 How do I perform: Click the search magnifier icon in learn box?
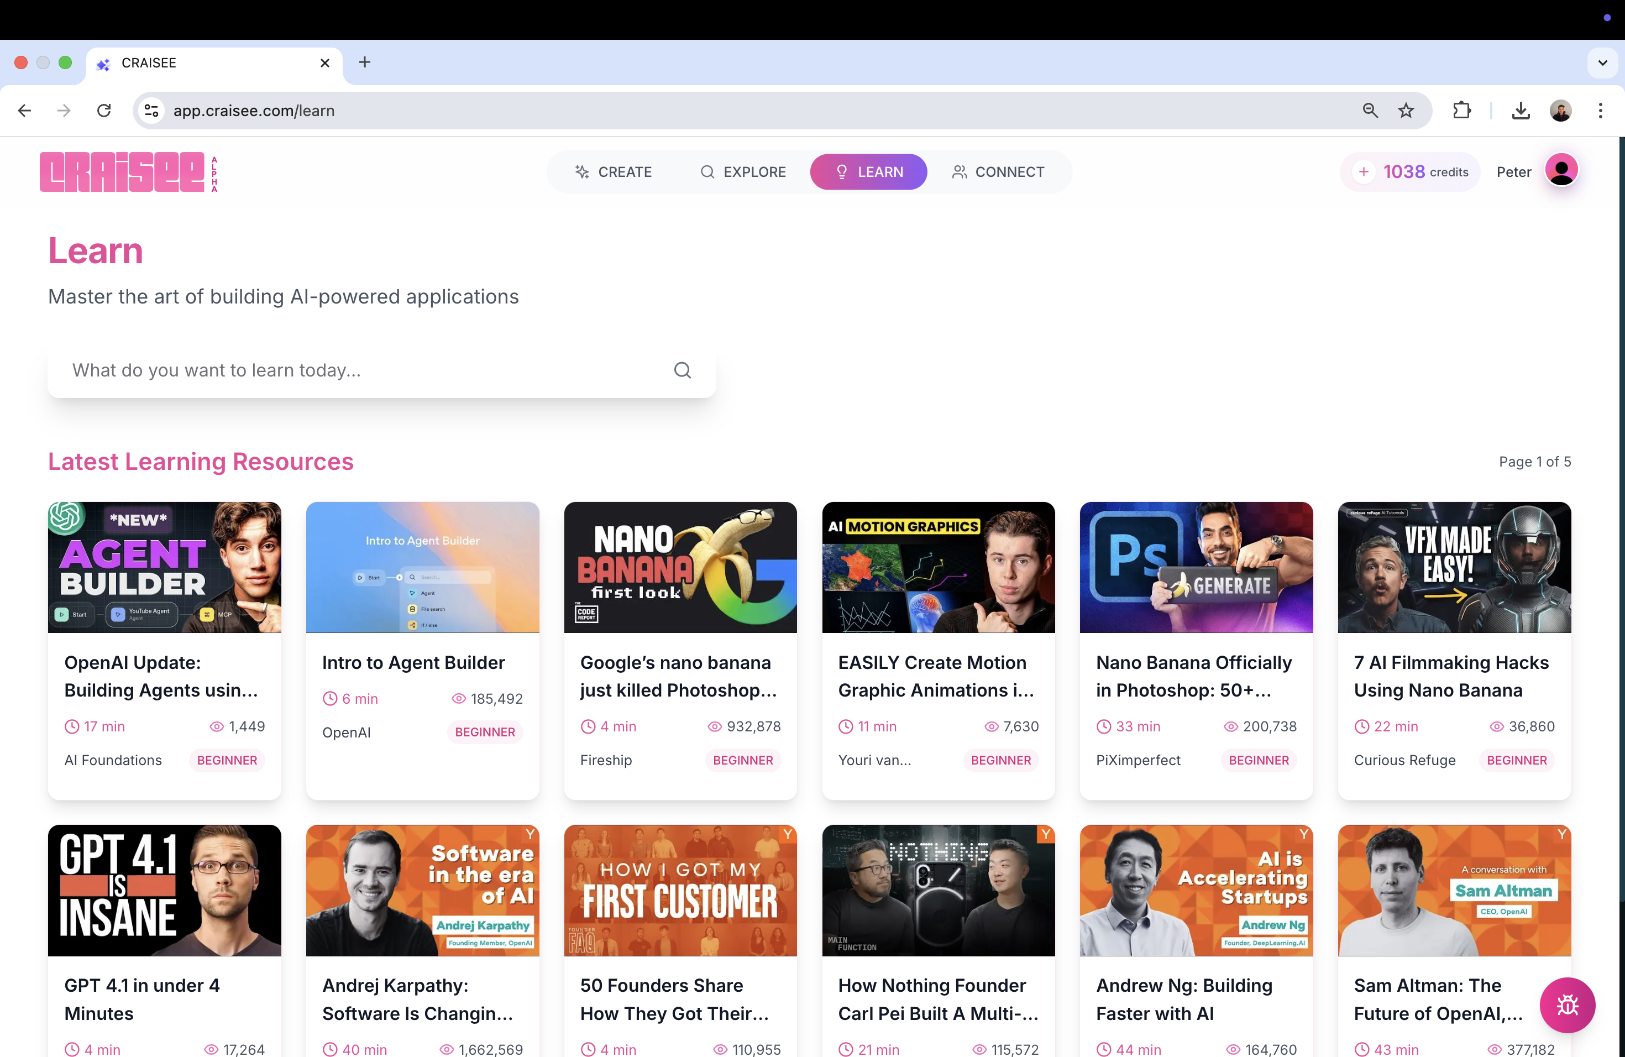click(x=682, y=370)
